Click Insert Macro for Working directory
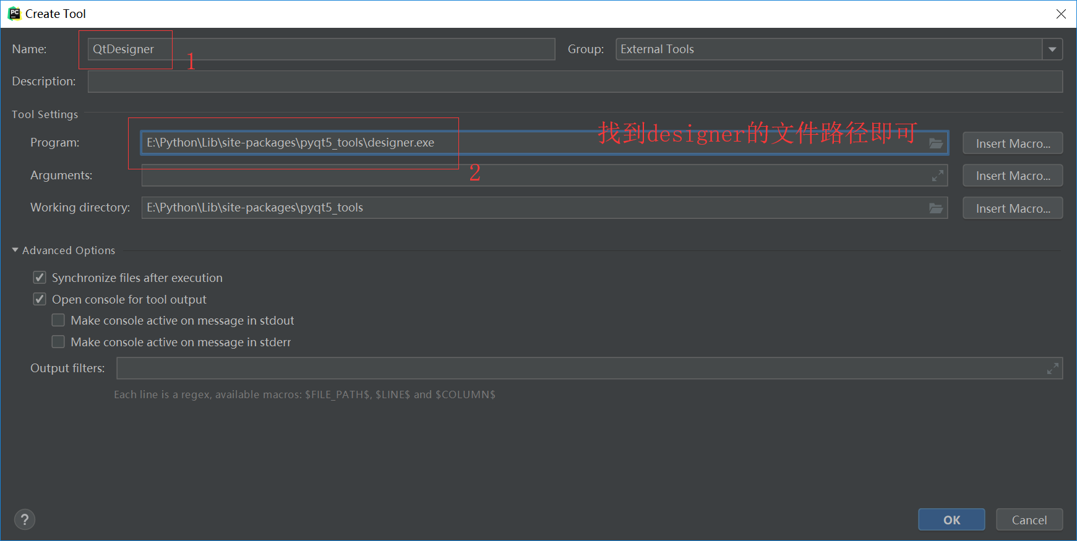1077x541 pixels. tap(1013, 208)
